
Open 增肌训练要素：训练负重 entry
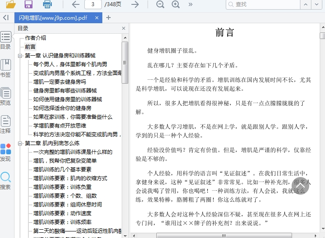pyautogui.click(x=62, y=187)
